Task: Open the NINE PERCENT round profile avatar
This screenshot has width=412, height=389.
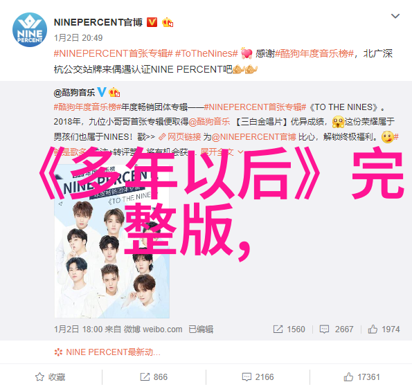Action: click(x=30, y=30)
